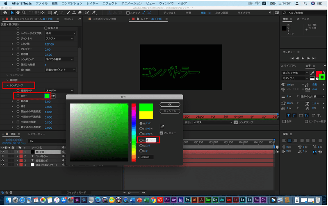Switch to the オーディオ panel tab
Viewport: 328px width, 206px height.
tap(303, 19)
